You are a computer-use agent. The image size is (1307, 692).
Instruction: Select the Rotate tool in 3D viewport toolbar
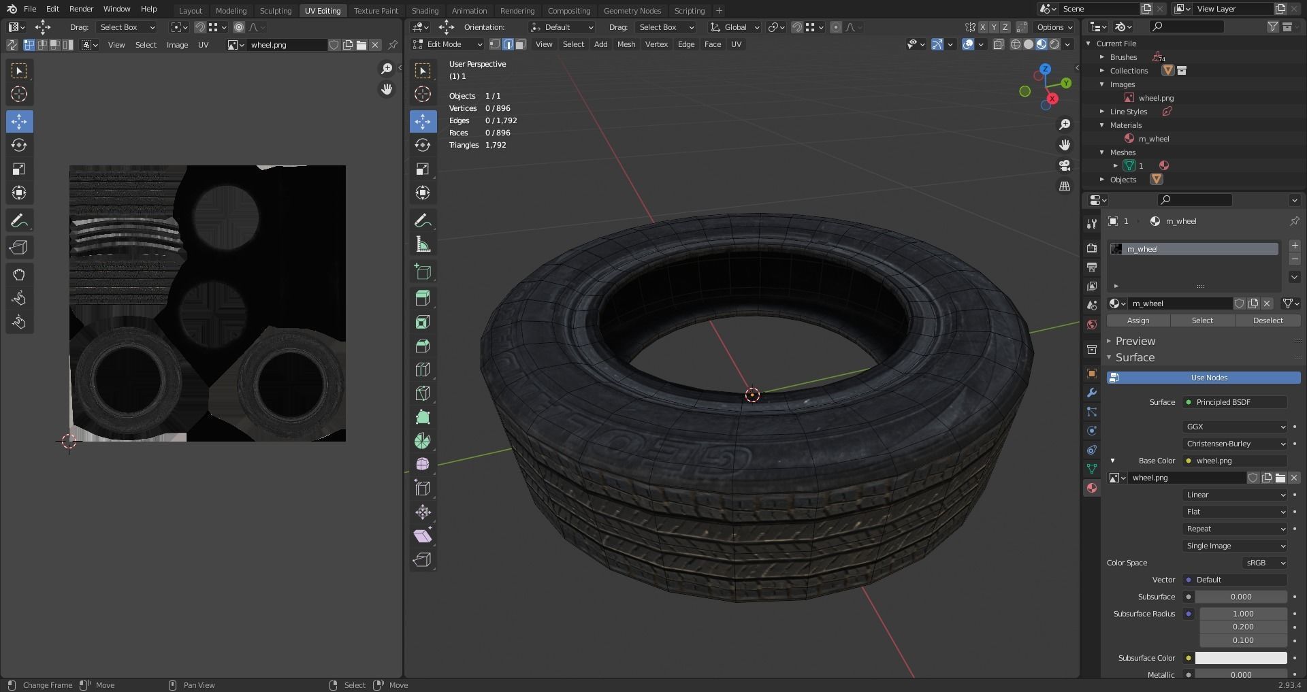[x=423, y=145]
